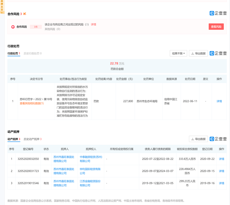Select the 333.8万人民币 secured amount
The width and height of the screenshot is (230, 205).
pyautogui.click(x=187, y=159)
